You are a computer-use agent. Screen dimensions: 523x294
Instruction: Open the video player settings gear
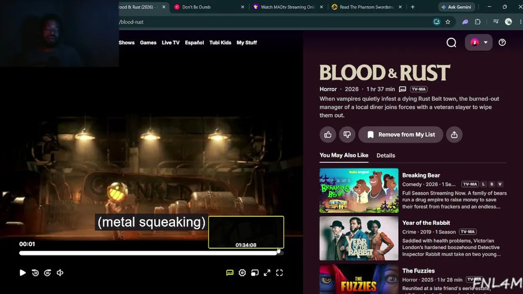point(243,273)
